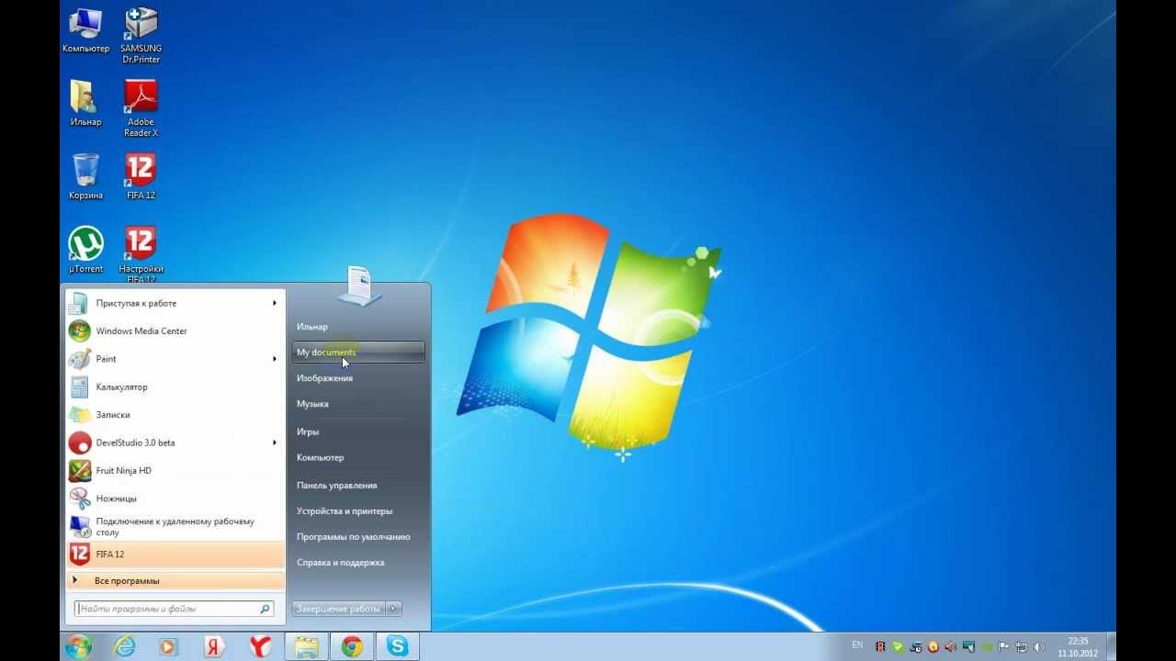Viewport: 1176px width, 661px height.
Task: Click the search magnifier in Start menu
Action: coord(266,609)
